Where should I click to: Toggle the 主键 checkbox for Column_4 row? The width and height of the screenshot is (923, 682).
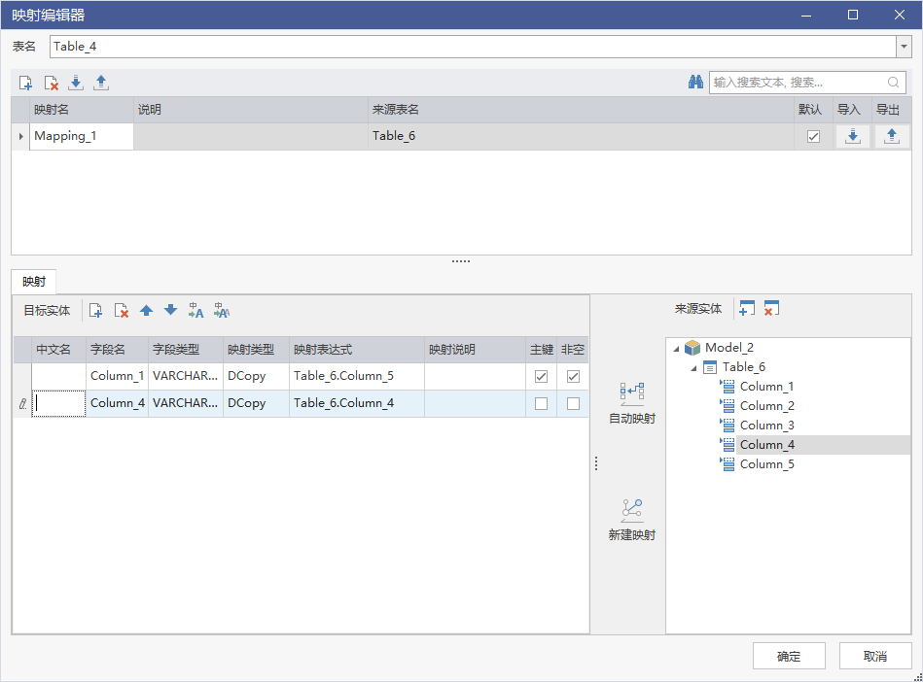[541, 403]
